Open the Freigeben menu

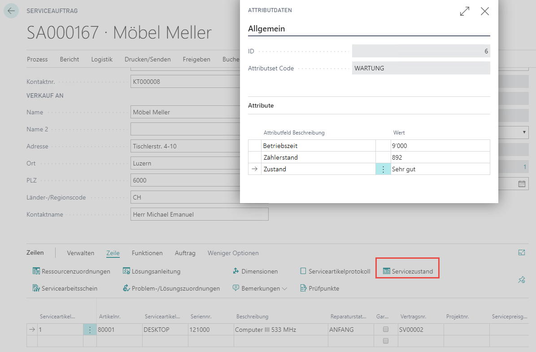(196, 60)
